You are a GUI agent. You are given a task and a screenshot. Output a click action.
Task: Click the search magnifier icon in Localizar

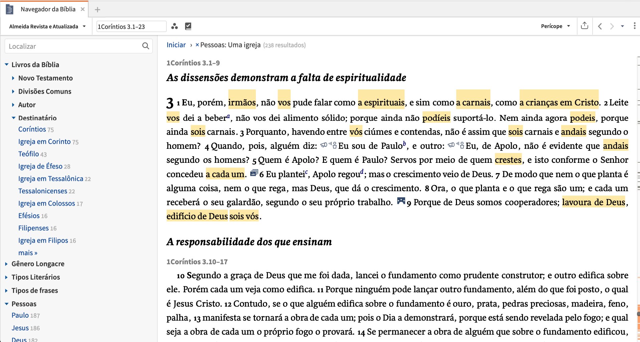click(146, 46)
